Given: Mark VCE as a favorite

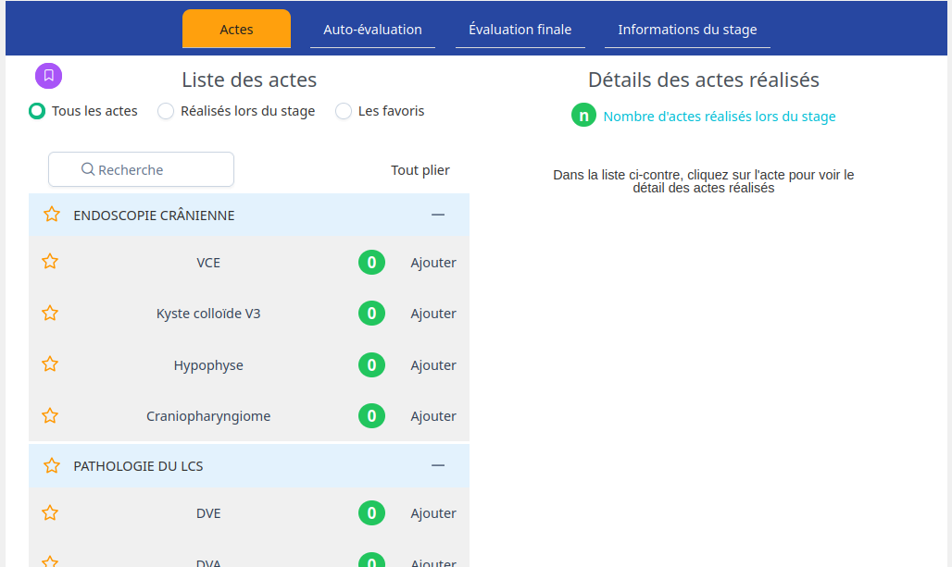Looking at the screenshot, I should tap(50, 262).
